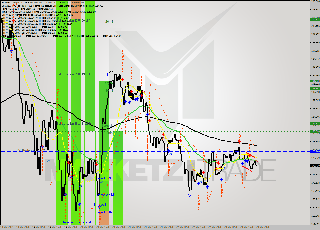Click the green 189.958 price tag
This screenshot has width=320, height=230.
tap(315, 89)
